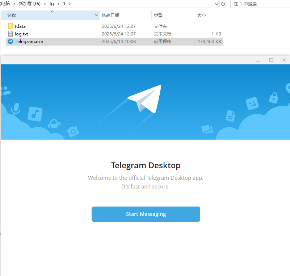Image resolution: width=290 pixels, height=276 pixels.
Task: Expand the chevron after tg breadcrumb
Action: (58, 4)
